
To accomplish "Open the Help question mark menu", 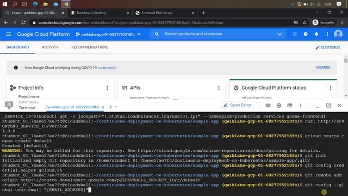I will (x=306, y=34).
